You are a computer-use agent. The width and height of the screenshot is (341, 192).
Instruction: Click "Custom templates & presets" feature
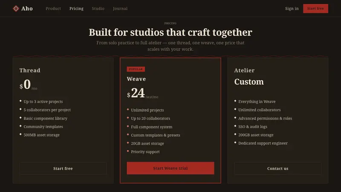click(x=155, y=135)
